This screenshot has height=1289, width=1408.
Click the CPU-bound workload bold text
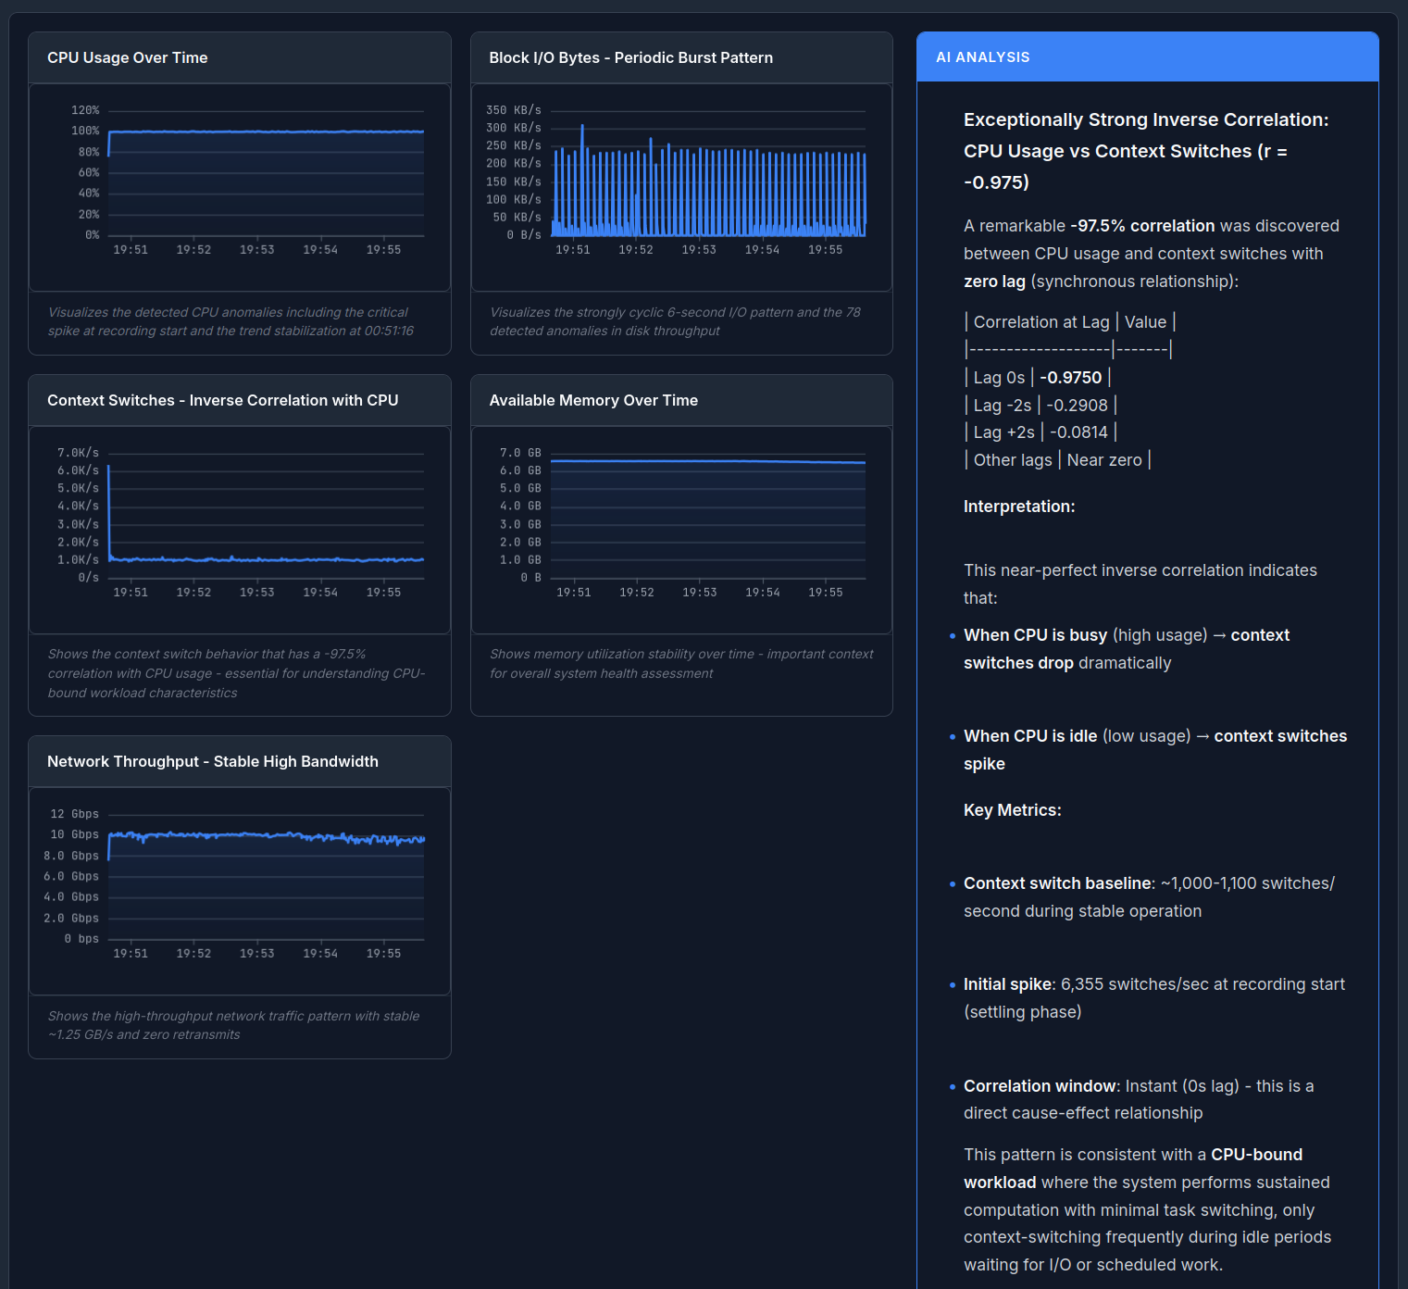coord(1133,1169)
